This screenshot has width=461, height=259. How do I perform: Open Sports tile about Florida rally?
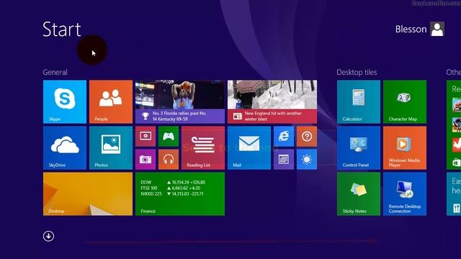coord(180,101)
